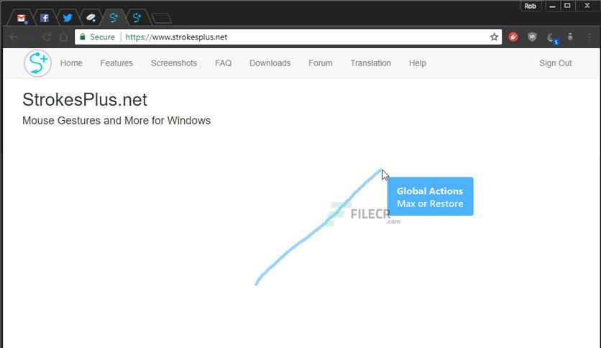Image resolution: width=601 pixels, height=348 pixels.
Task: Click the green padlock Secure indicator
Action: pos(97,37)
